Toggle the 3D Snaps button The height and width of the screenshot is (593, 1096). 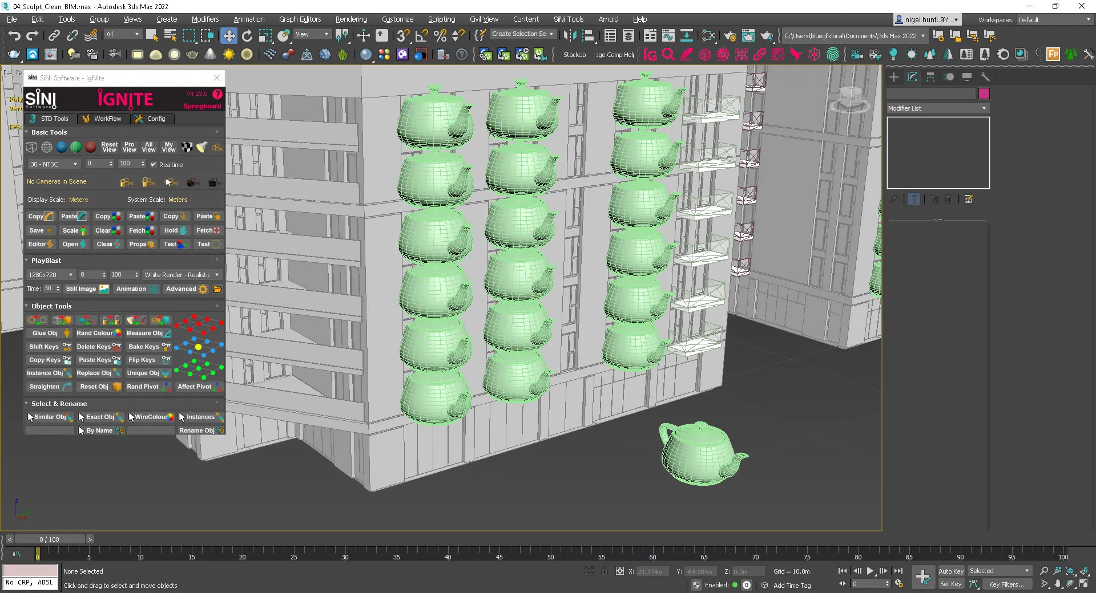(x=403, y=36)
